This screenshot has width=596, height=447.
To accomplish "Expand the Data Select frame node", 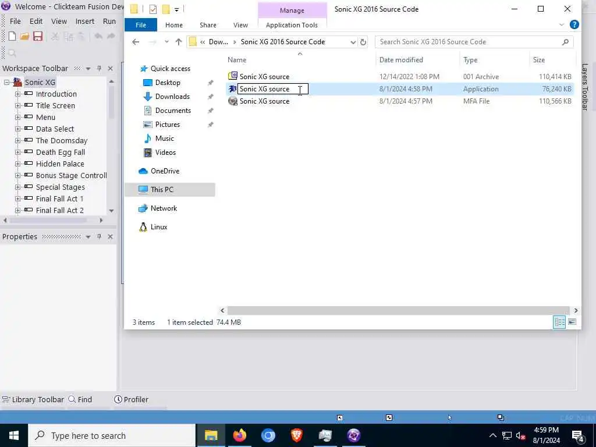I will click(x=17, y=129).
